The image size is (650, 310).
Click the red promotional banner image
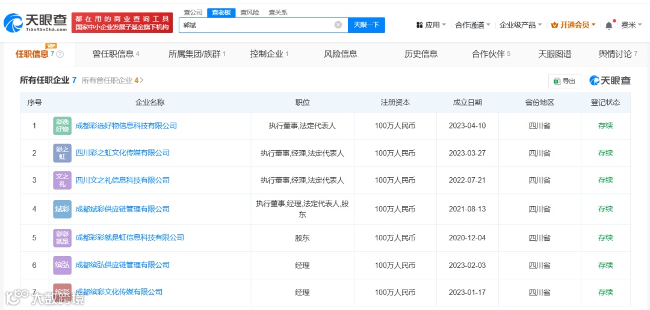click(x=122, y=23)
